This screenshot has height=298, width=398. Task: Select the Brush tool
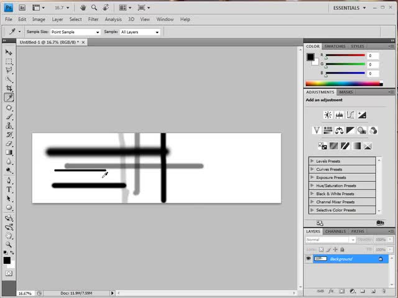click(x=9, y=117)
